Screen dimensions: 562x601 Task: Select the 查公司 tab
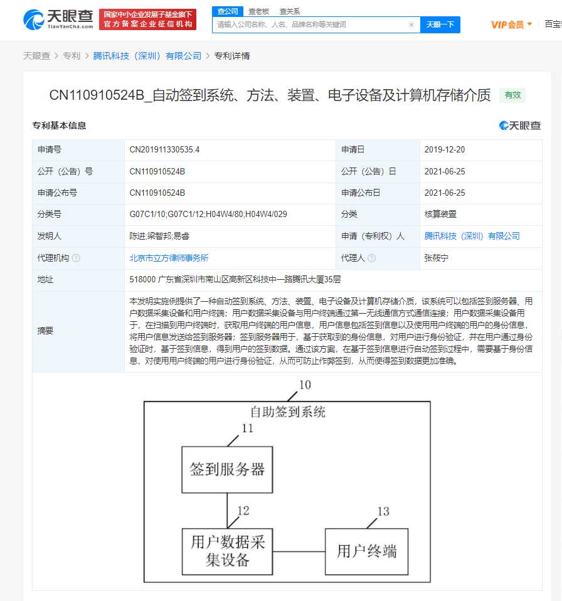(227, 11)
